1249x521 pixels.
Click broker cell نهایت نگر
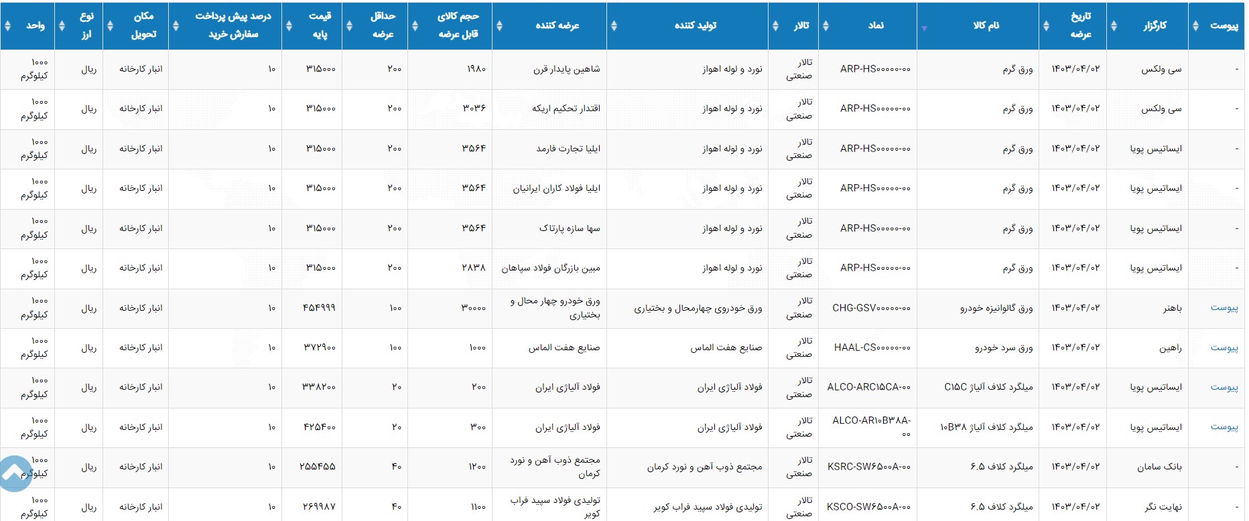(x=1163, y=507)
